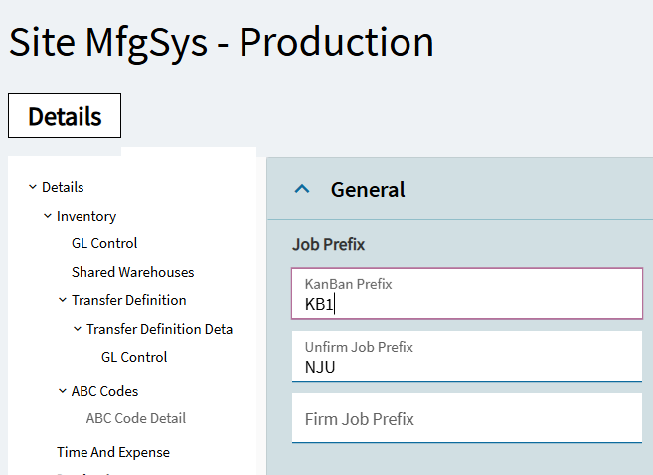Open GL Control under Inventory
This screenshot has width=653, height=475.
point(104,243)
